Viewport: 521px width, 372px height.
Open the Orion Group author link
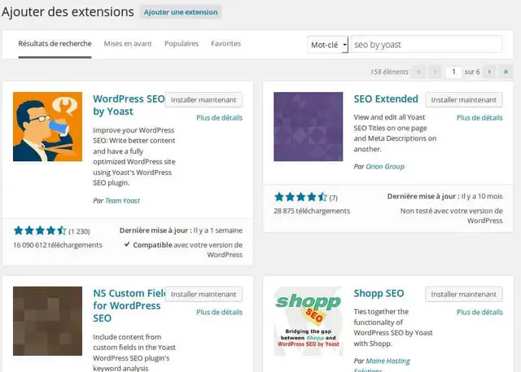click(385, 166)
